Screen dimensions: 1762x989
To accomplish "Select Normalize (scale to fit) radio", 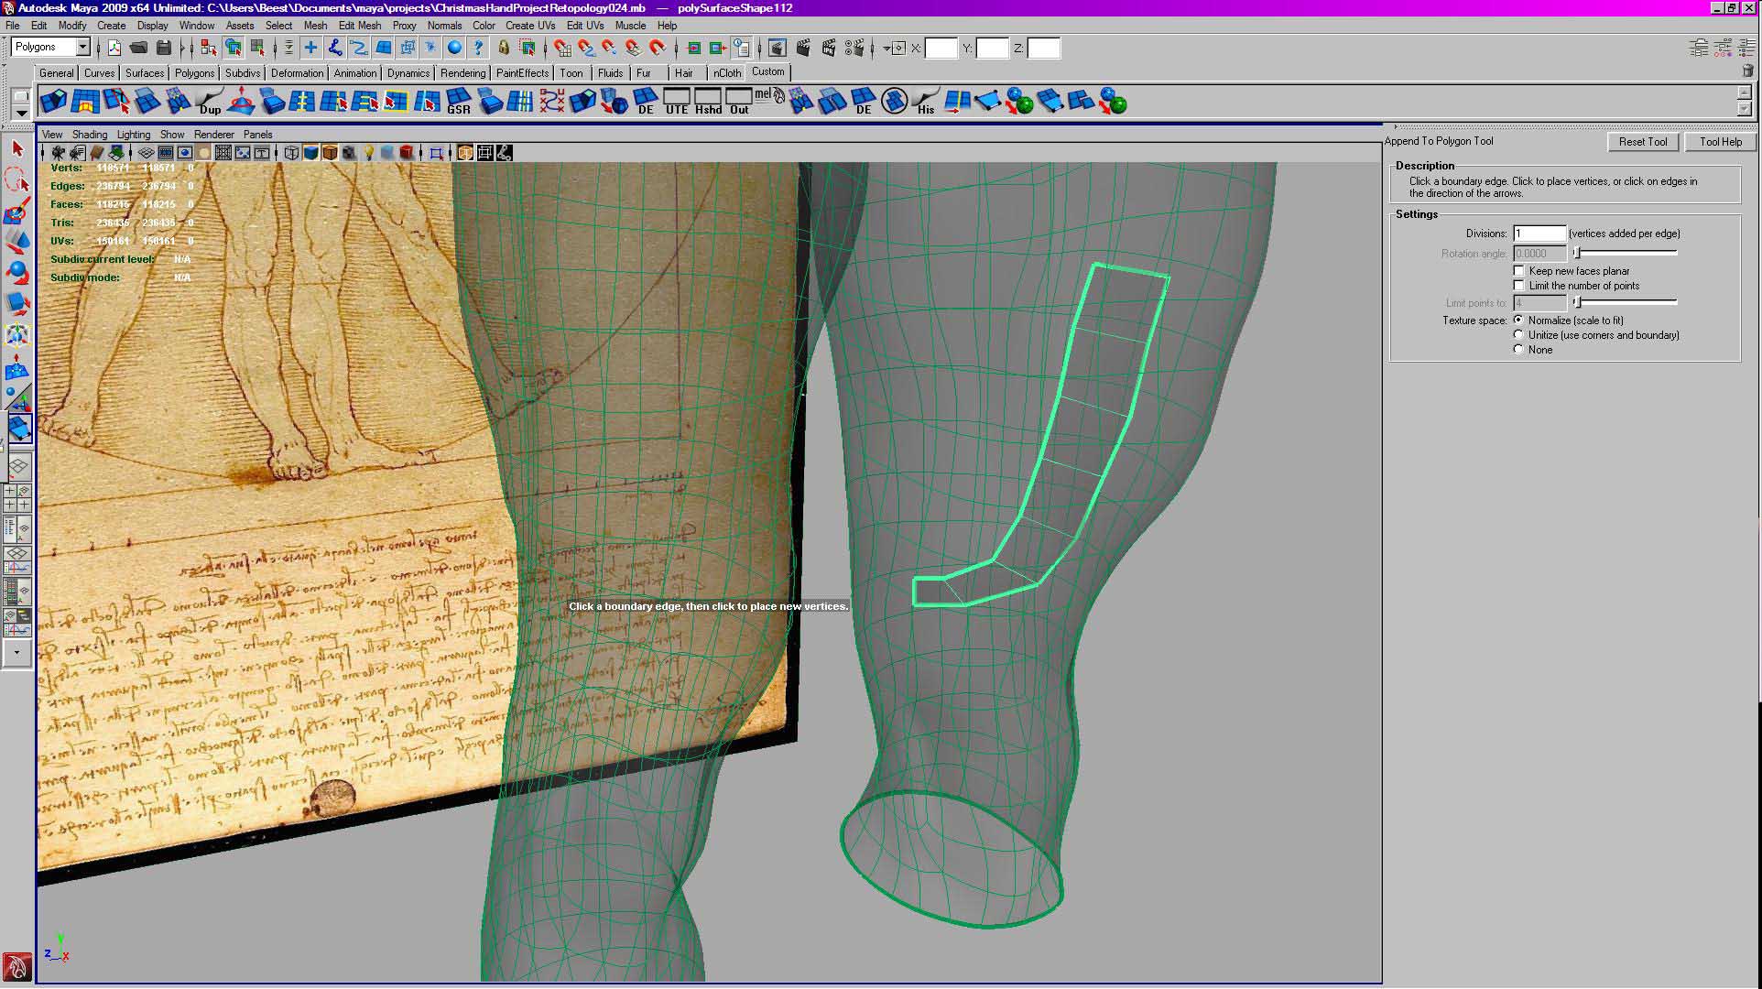I will point(1519,321).
